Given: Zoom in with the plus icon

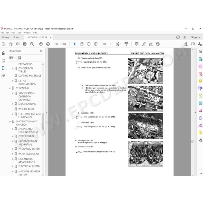Looking at the screenshot, I should (x=96, y=44).
